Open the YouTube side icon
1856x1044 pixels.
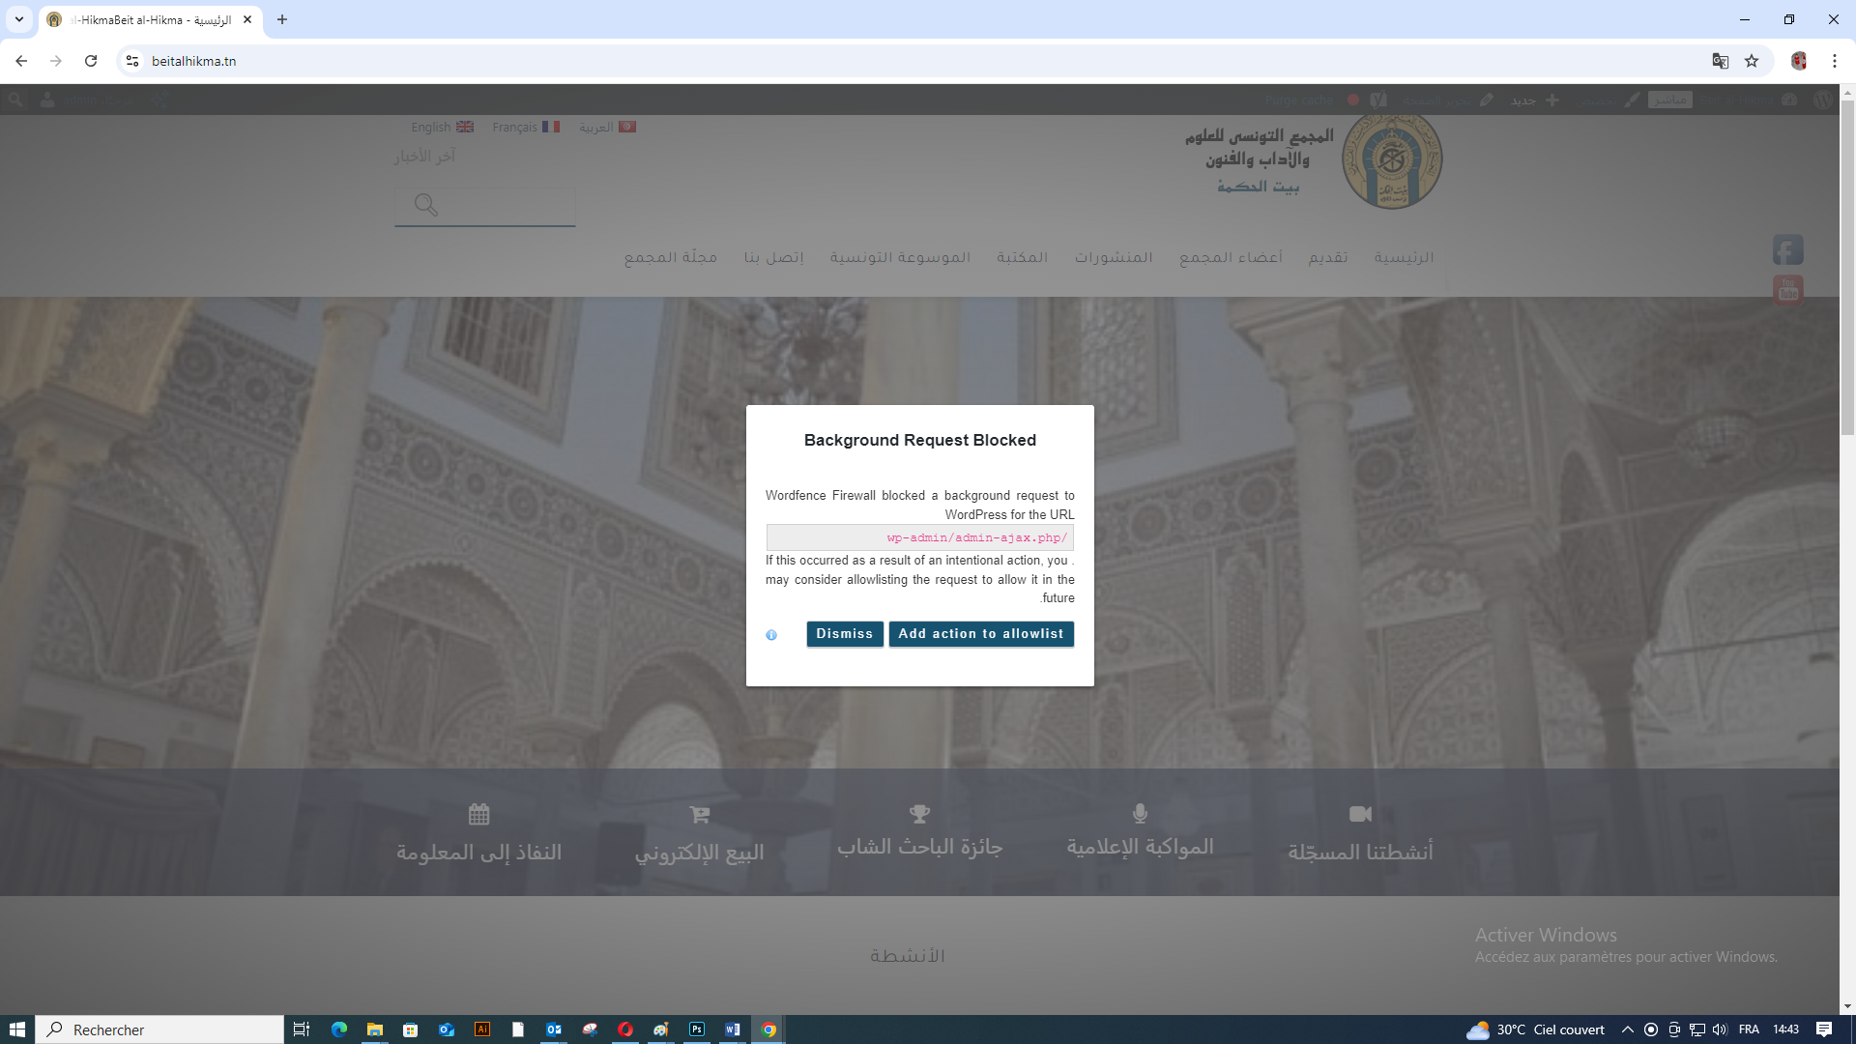click(1788, 289)
